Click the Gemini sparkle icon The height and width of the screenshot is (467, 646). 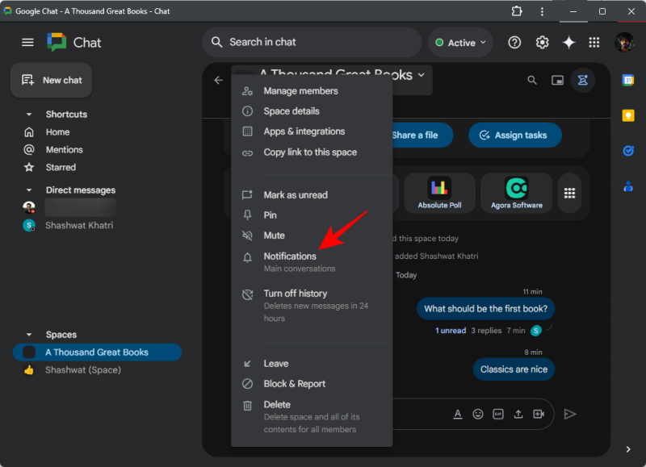tap(568, 43)
